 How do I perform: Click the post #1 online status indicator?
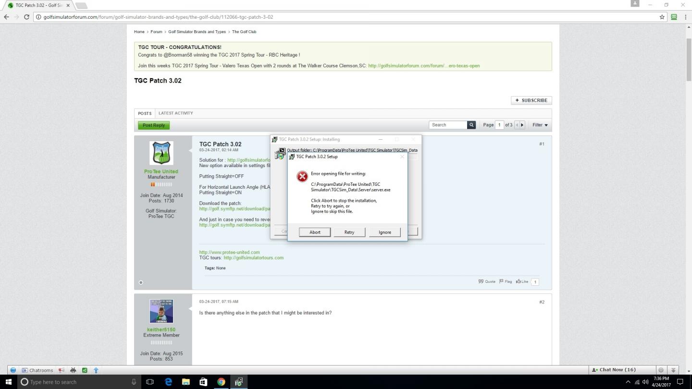click(141, 282)
